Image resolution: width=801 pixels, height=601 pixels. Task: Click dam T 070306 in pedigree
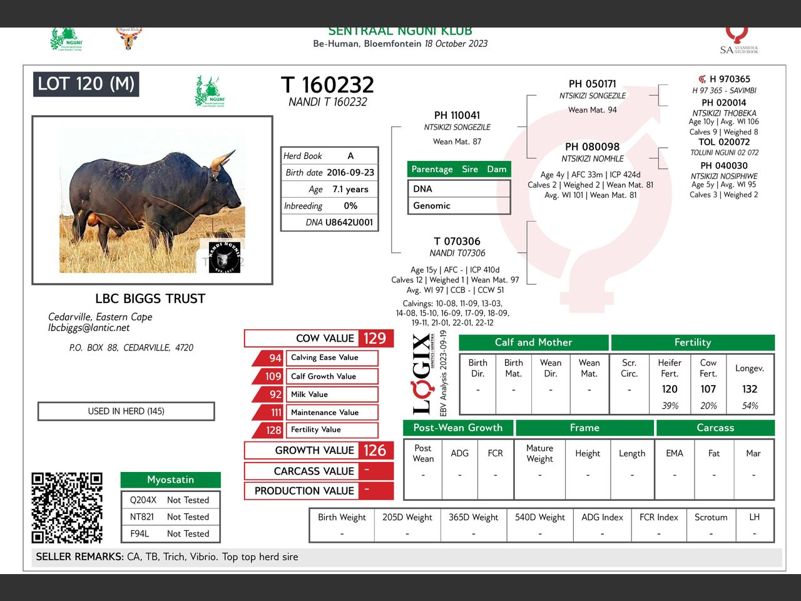tap(457, 241)
